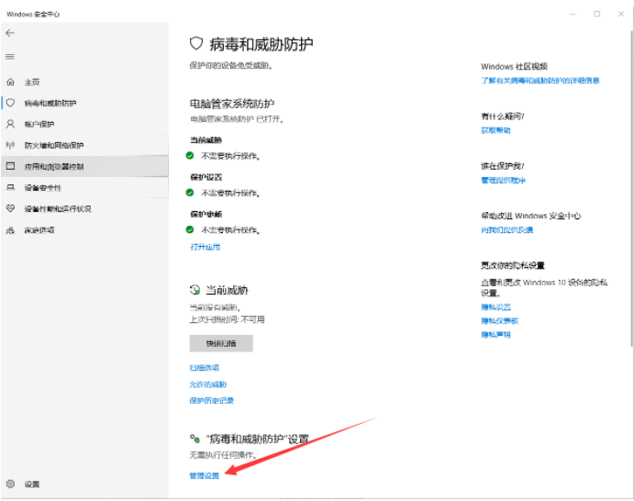Open 设备性能和运行状况 page
The image size is (634, 501).
(85, 208)
